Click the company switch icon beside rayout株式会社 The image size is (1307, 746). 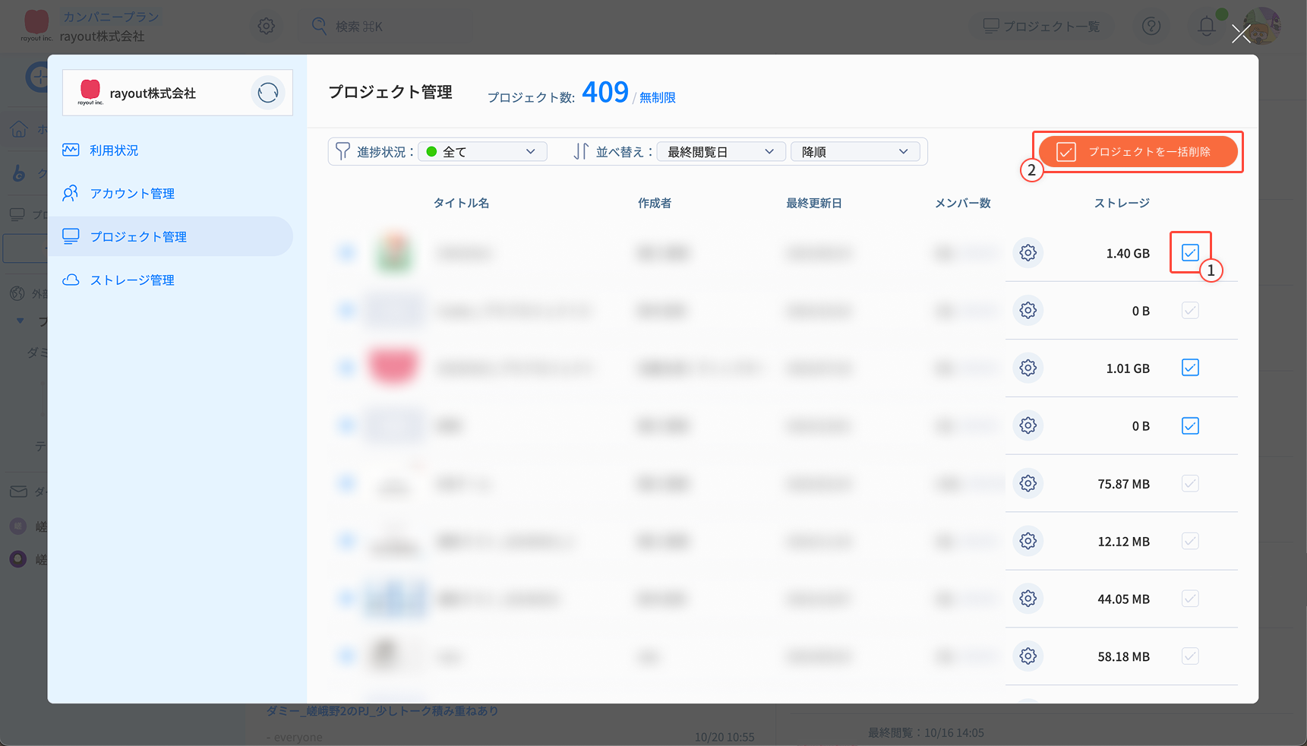[268, 93]
